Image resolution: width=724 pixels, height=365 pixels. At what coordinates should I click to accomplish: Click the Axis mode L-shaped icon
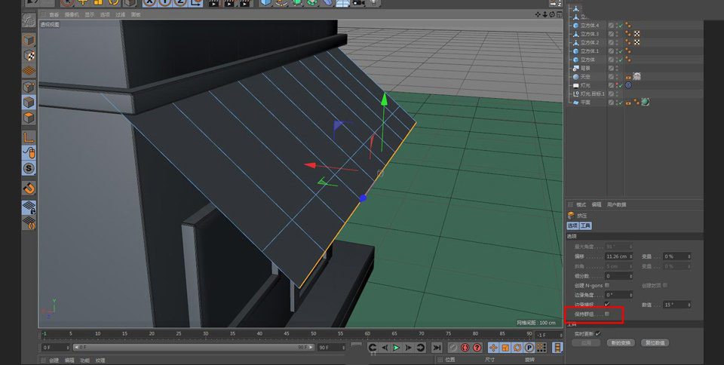pyautogui.click(x=28, y=136)
